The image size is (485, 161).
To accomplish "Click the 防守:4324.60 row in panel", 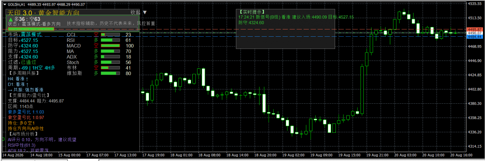I will click(x=23, y=46).
